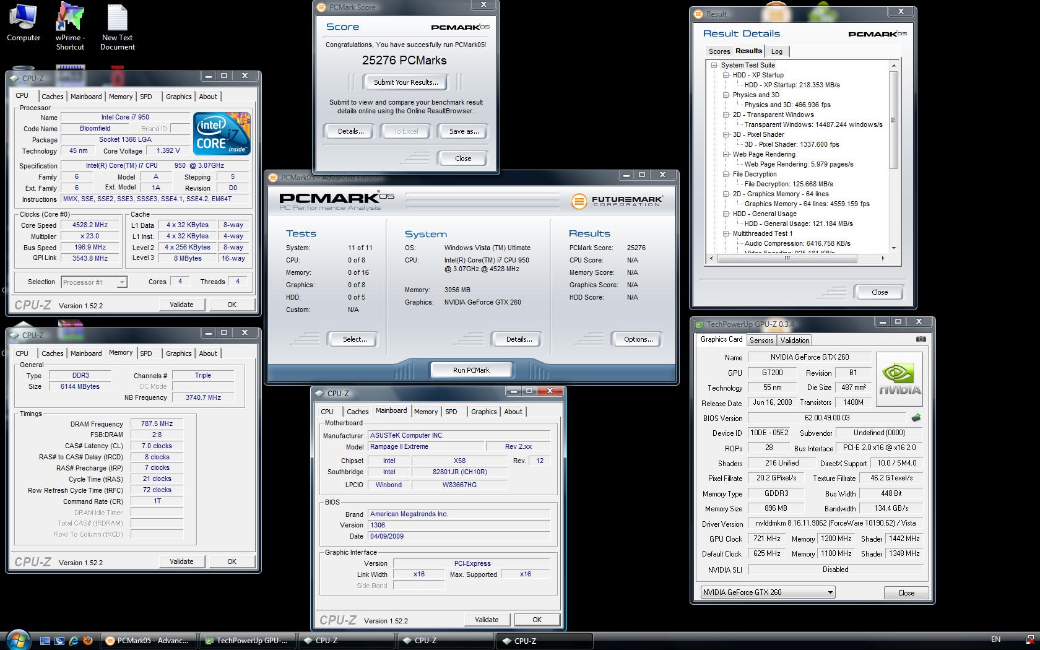1040x650 pixels.
Task: Open the wPrime Shortcut desktop icon
Action: click(70, 26)
